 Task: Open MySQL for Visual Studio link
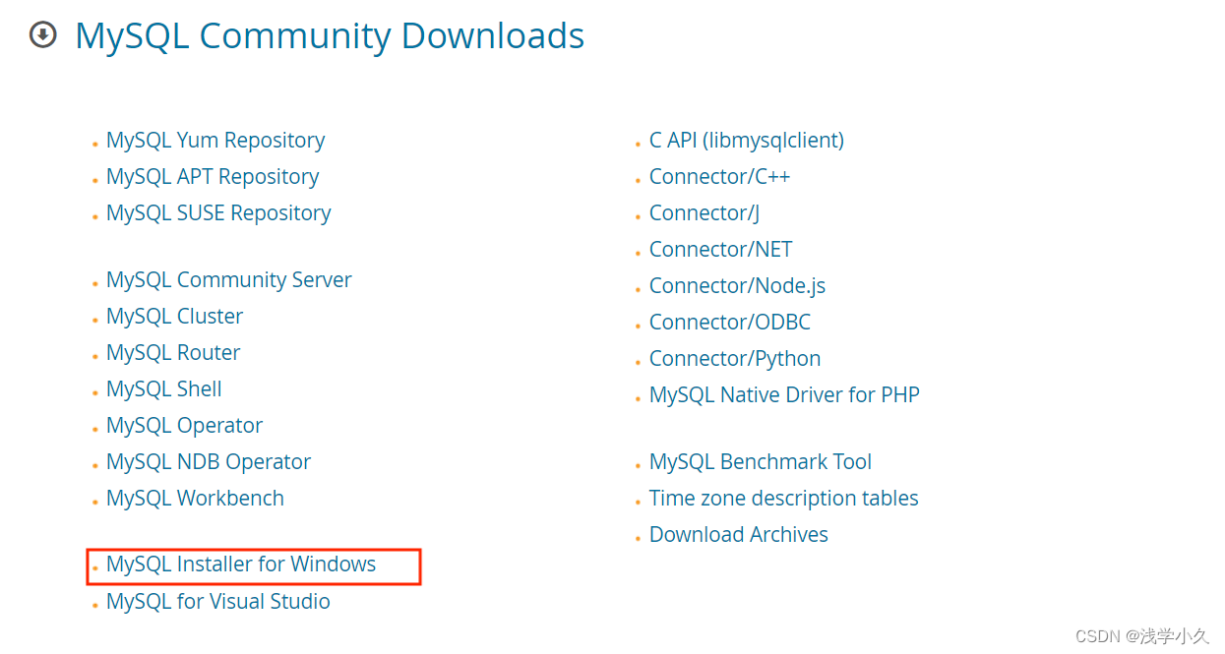click(218, 602)
